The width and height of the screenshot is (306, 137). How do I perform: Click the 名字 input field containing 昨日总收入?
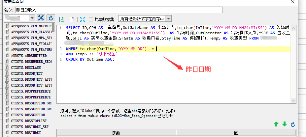click(119, 10)
